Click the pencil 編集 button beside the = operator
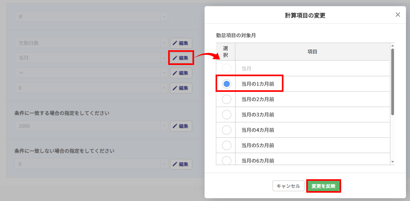 [x=181, y=73]
